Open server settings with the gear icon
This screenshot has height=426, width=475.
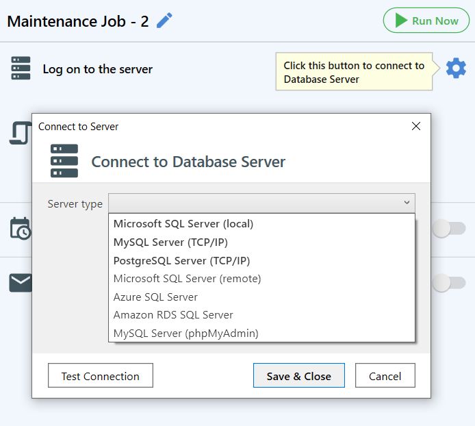[x=456, y=68]
